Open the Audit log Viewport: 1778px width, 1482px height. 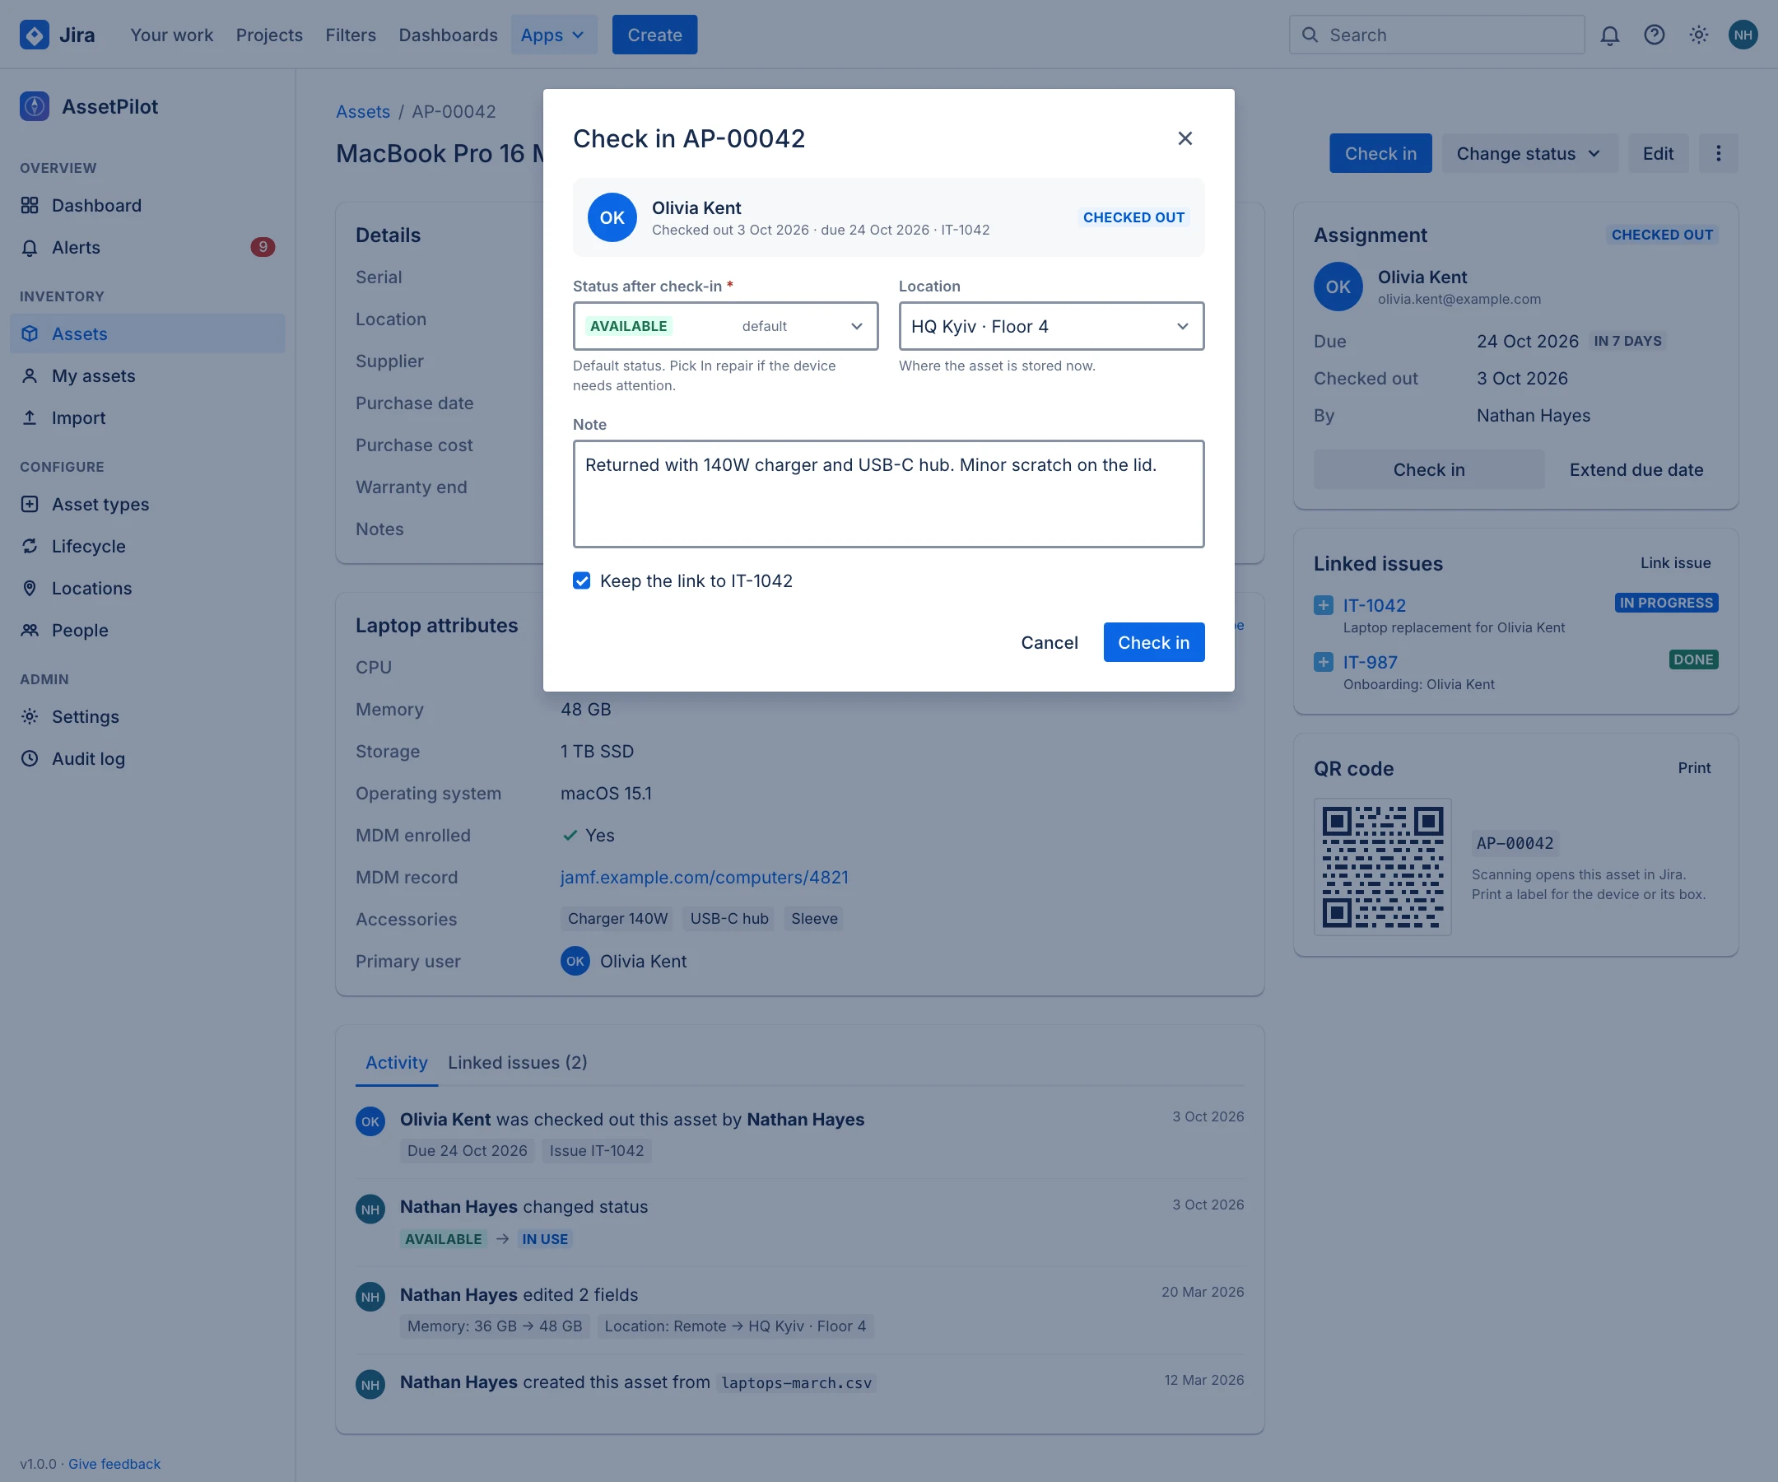(147, 759)
